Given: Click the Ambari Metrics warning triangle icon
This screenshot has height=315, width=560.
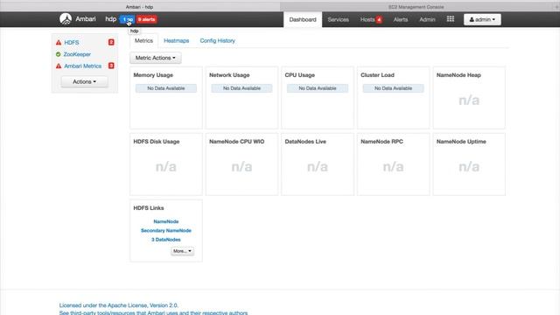Looking at the screenshot, I should pyautogui.click(x=59, y=66).
